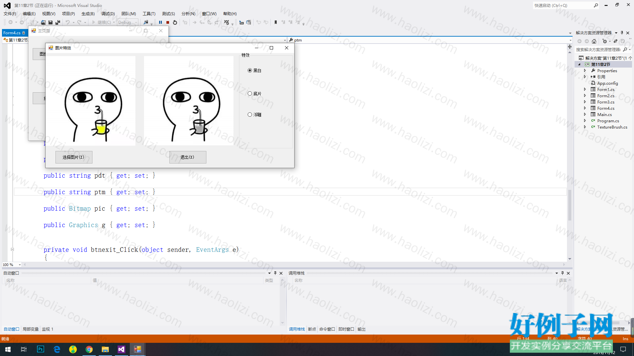
Task: Switch to the 断点 tab
Action: pos(312,329)
